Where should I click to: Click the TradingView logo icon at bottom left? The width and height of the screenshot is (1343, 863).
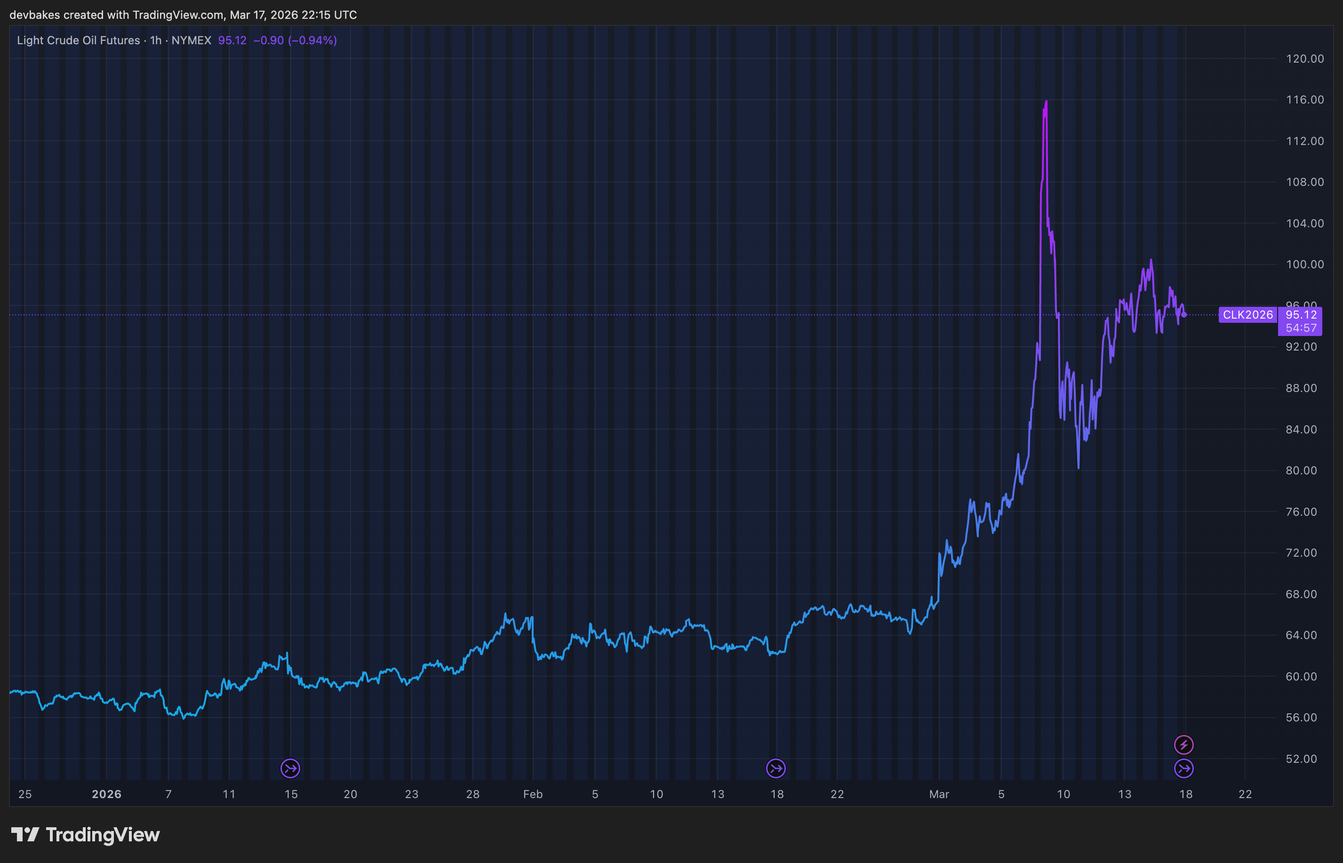[25, 834]
